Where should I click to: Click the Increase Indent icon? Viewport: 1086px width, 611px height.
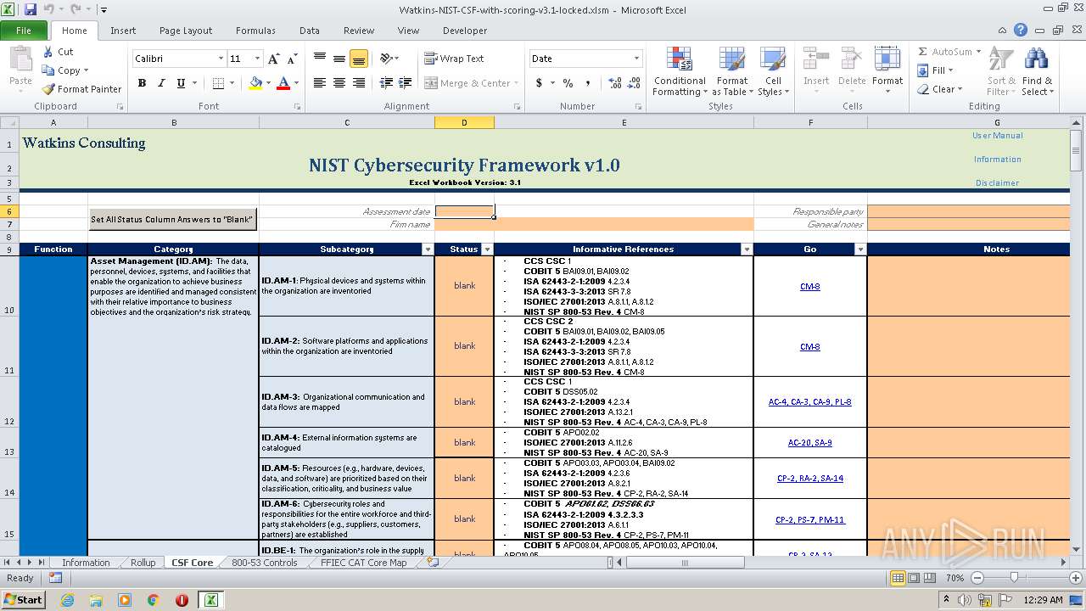tap(406, 83)
